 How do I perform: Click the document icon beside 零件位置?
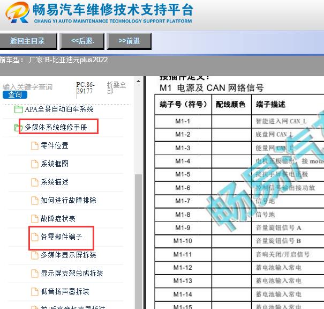pyautogui.click(x=35, y=146)
